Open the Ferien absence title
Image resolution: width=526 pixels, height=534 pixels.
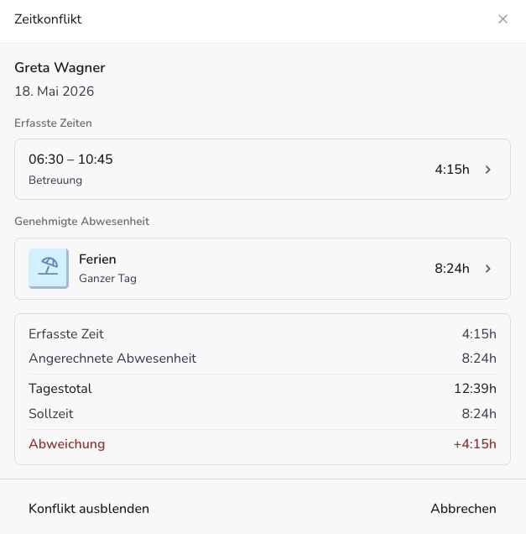click(x=97, y=259)
